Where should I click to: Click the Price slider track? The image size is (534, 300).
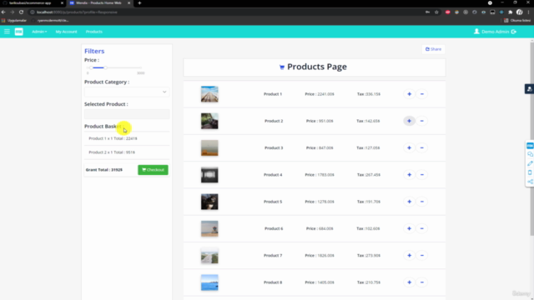114,67
